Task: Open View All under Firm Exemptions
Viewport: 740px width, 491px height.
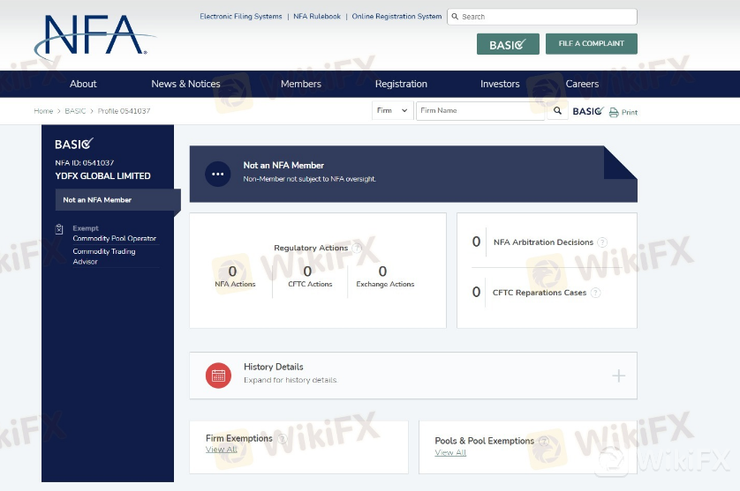Action: (x=221, y=450)
